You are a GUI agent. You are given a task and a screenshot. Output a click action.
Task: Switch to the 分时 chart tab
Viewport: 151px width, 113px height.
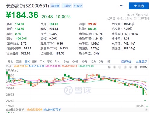(10, 61)
